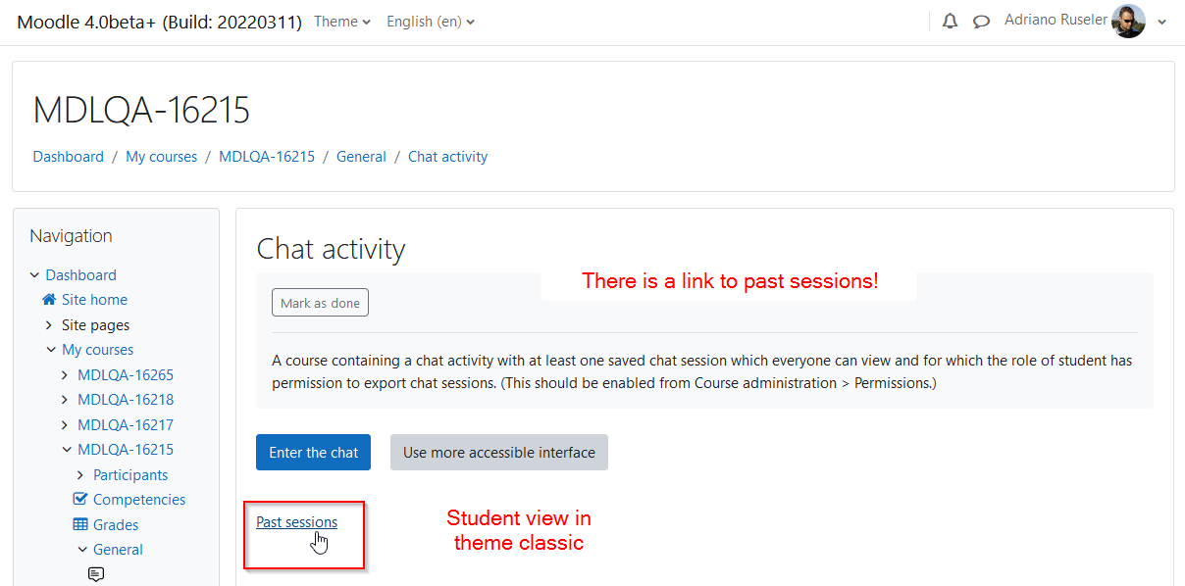The height and width of the screenshot is (586, 1185).
Task: Open the English (en) language dropdown
Action: tap(431, 22)
